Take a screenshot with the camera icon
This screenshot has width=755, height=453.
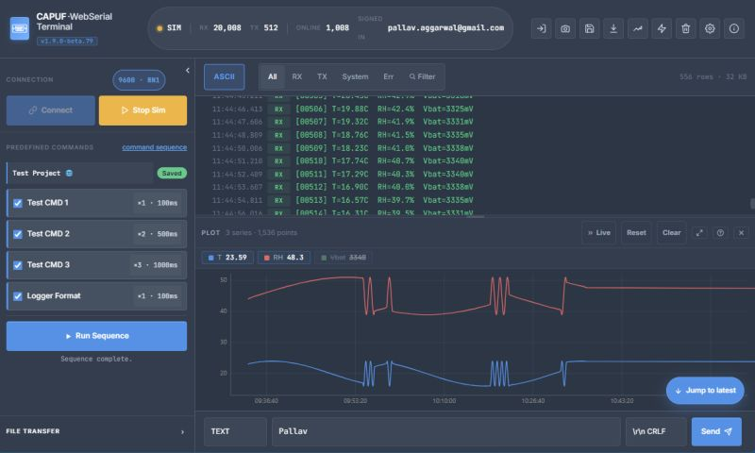pyautogui.click(x=565, y=29)
